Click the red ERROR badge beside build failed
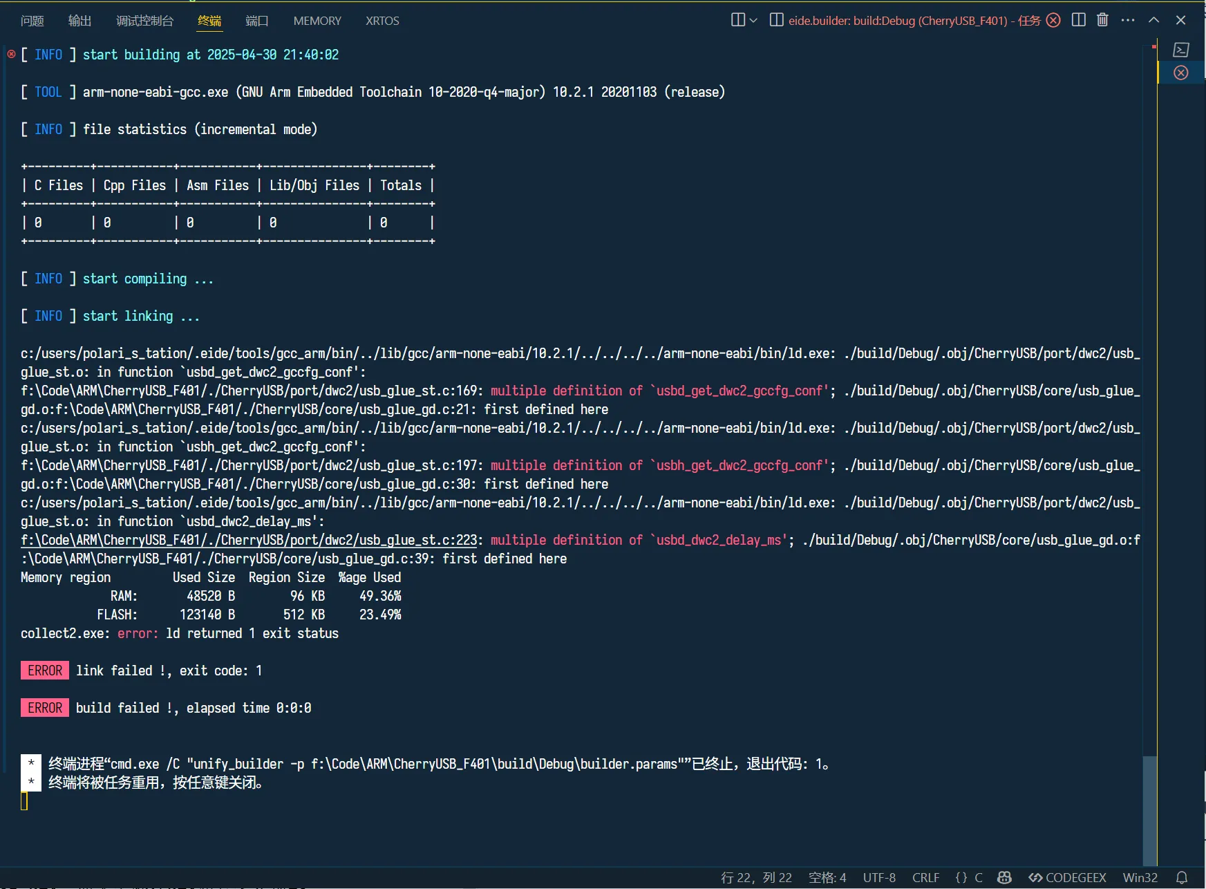Screen dimensions: 1206x889 45,708
